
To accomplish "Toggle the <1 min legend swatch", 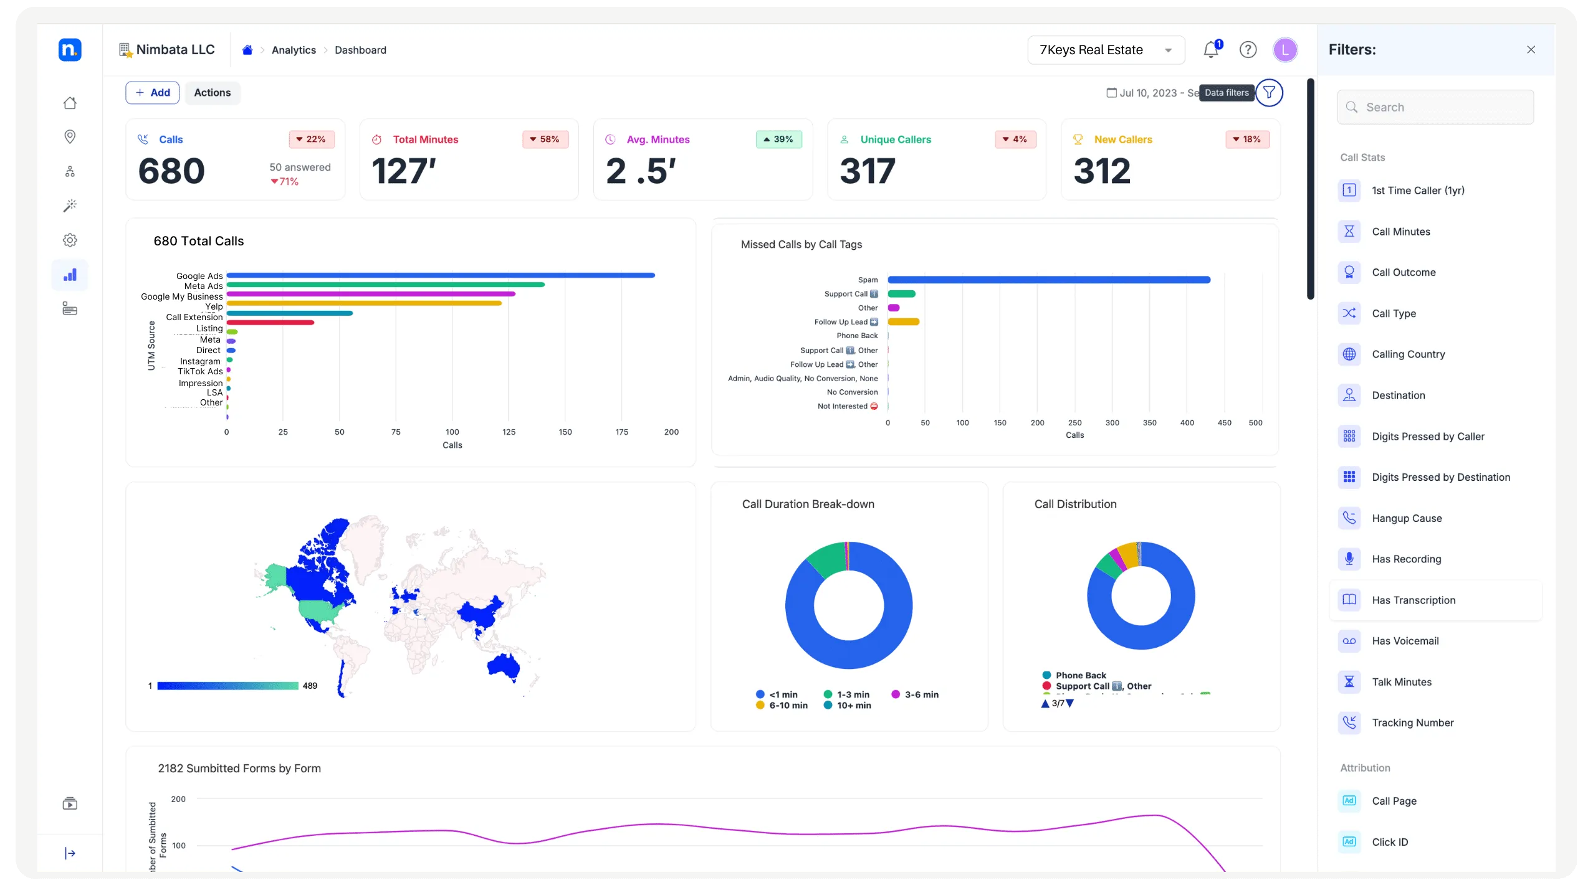I will click(760, 694).
